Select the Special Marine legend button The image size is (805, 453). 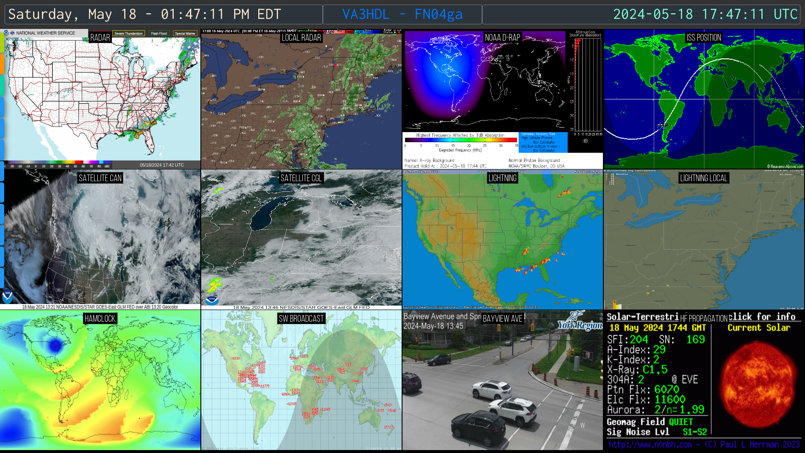185,34
